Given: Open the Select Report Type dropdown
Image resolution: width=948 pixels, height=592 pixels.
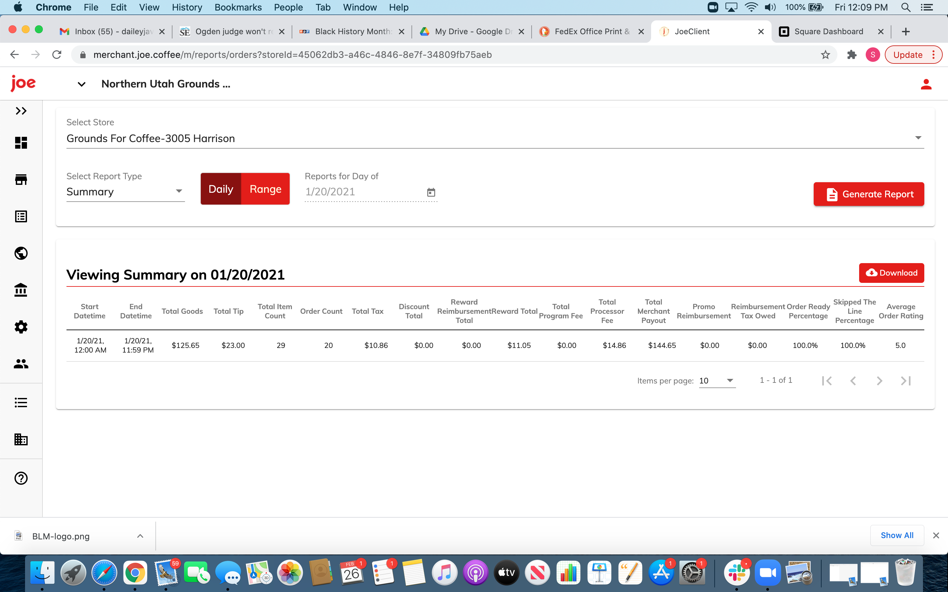Looking at the screenshot, I should [x=125, y=191].
